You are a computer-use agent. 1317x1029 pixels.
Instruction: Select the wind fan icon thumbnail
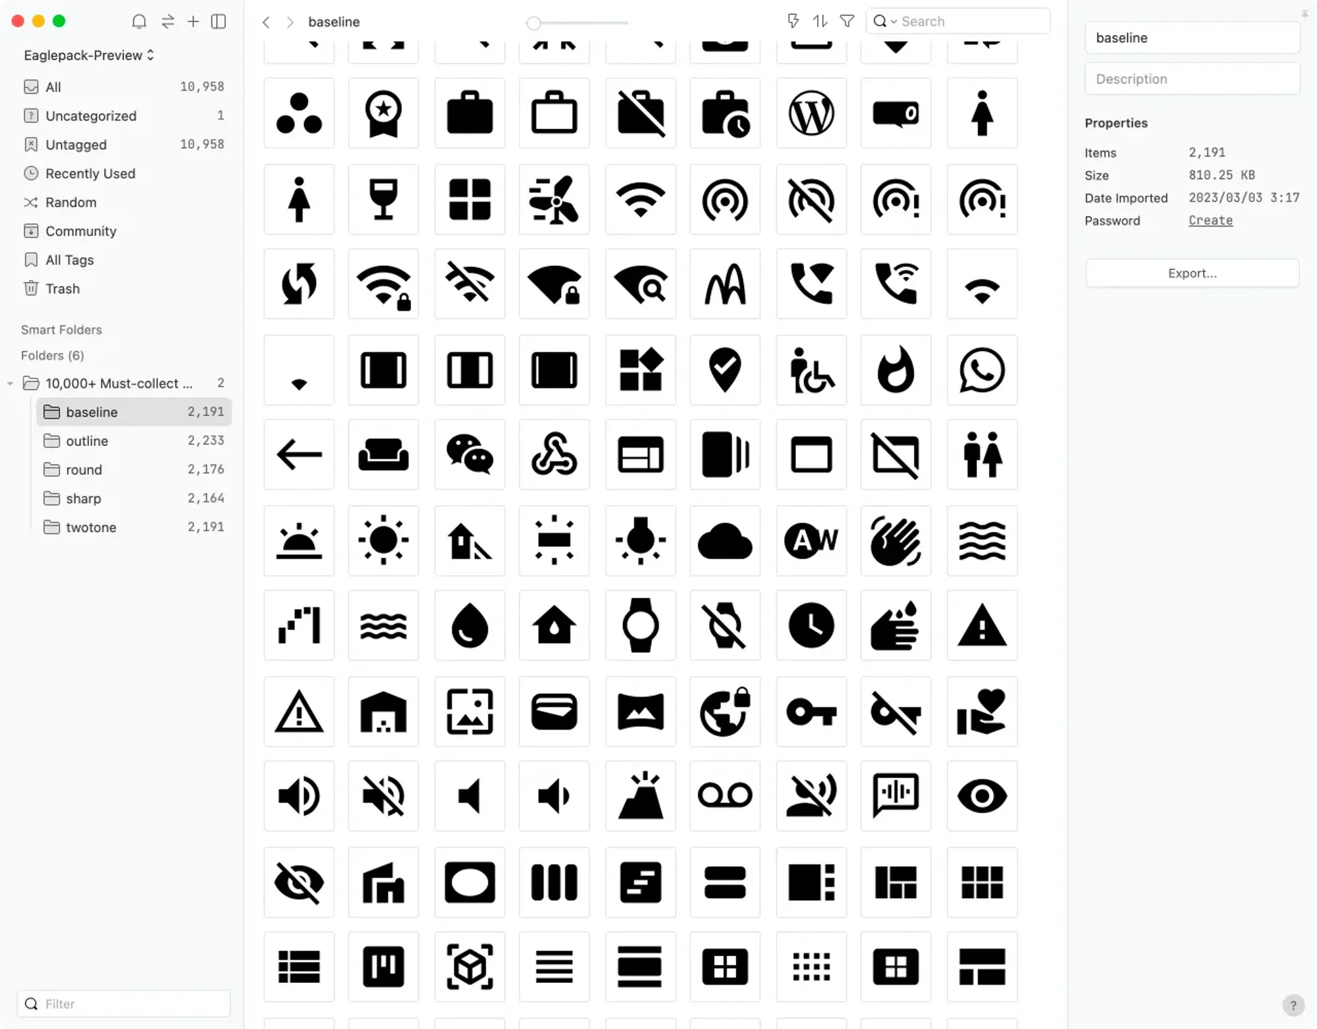tap(554, 199)
